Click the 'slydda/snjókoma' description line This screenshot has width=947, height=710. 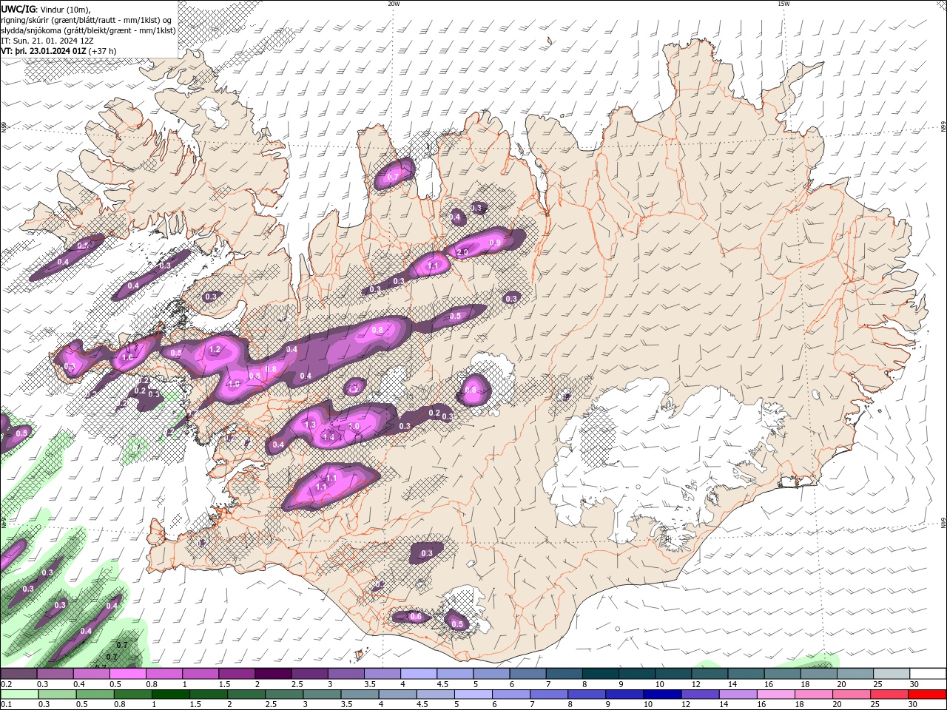(x=88, y=30)
